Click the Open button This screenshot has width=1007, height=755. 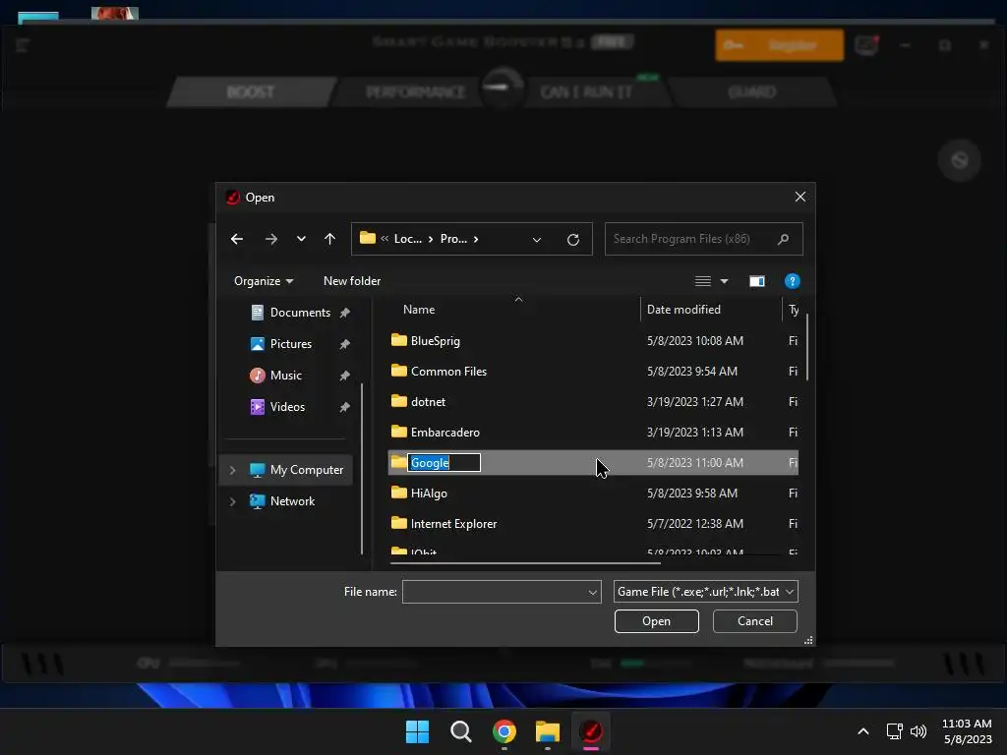point(656,621)
